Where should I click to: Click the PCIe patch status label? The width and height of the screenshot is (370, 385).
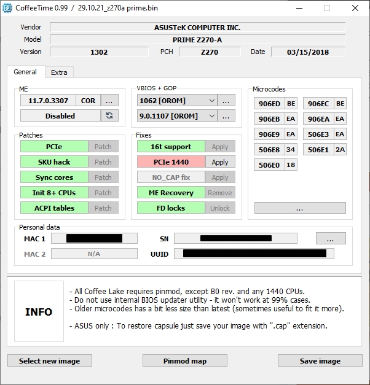[54, 147]
